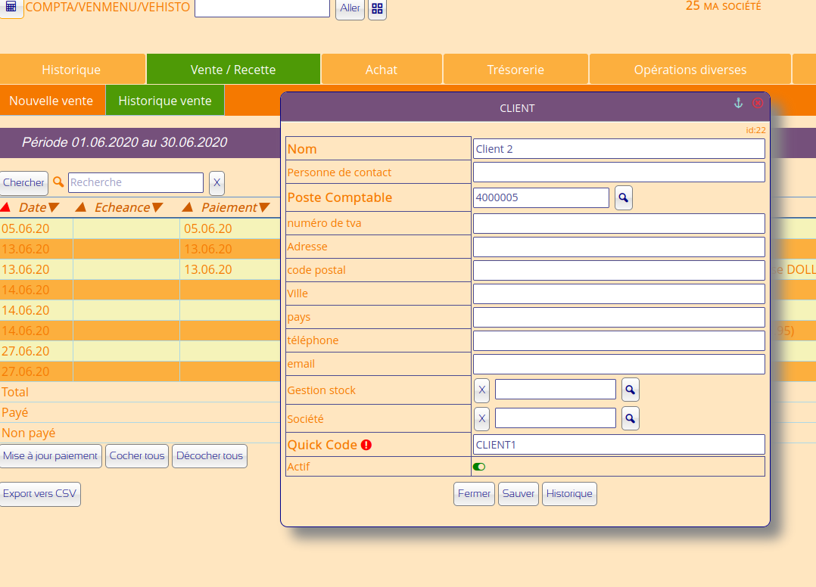
Task: Open the Trésorerie tab
Action: [x=515, y=70]
